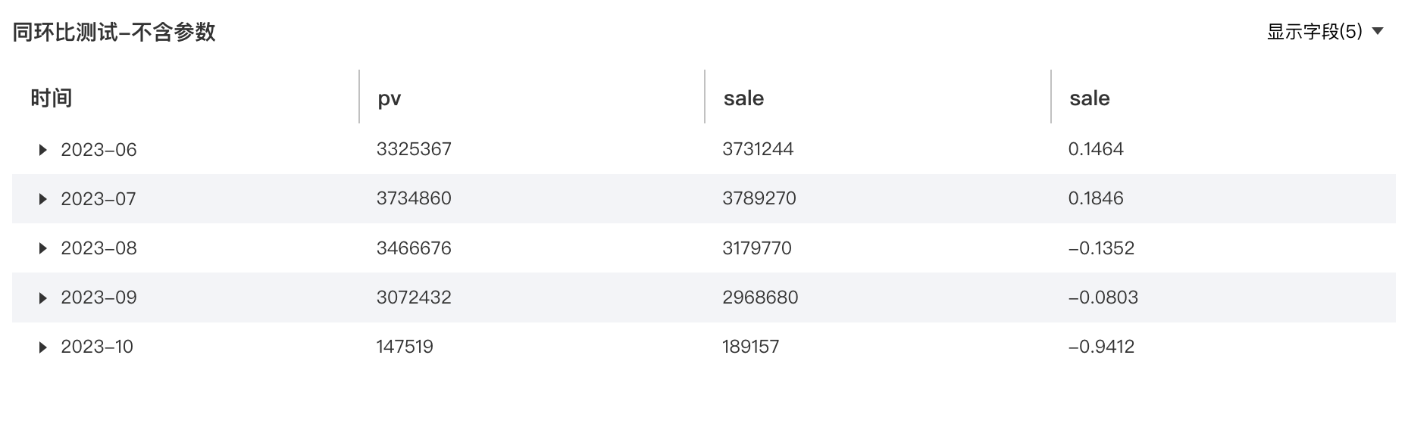Click sale value 3789270
The height and width of the screenshot is (433, 1408).
click(x=759, y=198)
